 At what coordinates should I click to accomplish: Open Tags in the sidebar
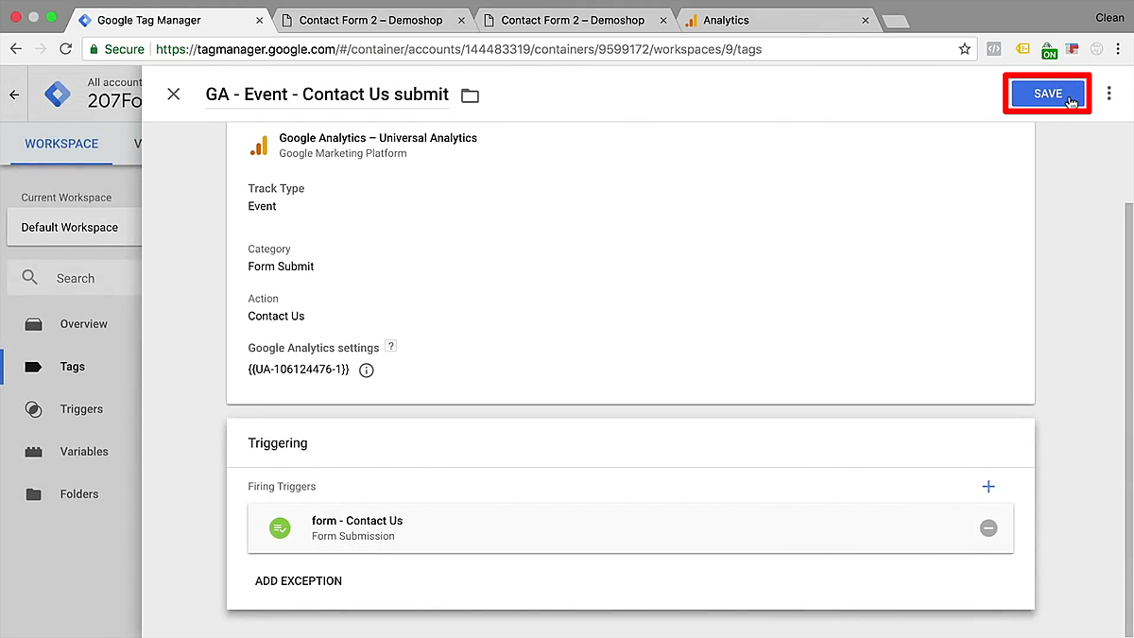72,367
